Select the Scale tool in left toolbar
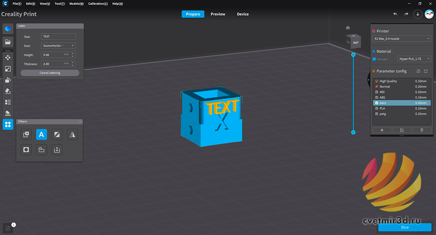Image resolution: width=436 pixels, height=235 pixels. coord(8,69)
